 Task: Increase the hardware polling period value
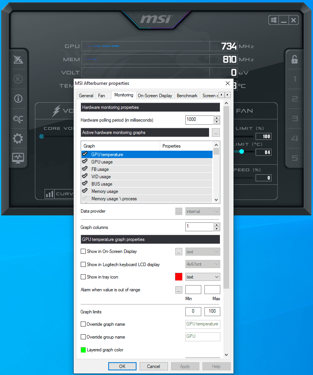pos(216,118)
